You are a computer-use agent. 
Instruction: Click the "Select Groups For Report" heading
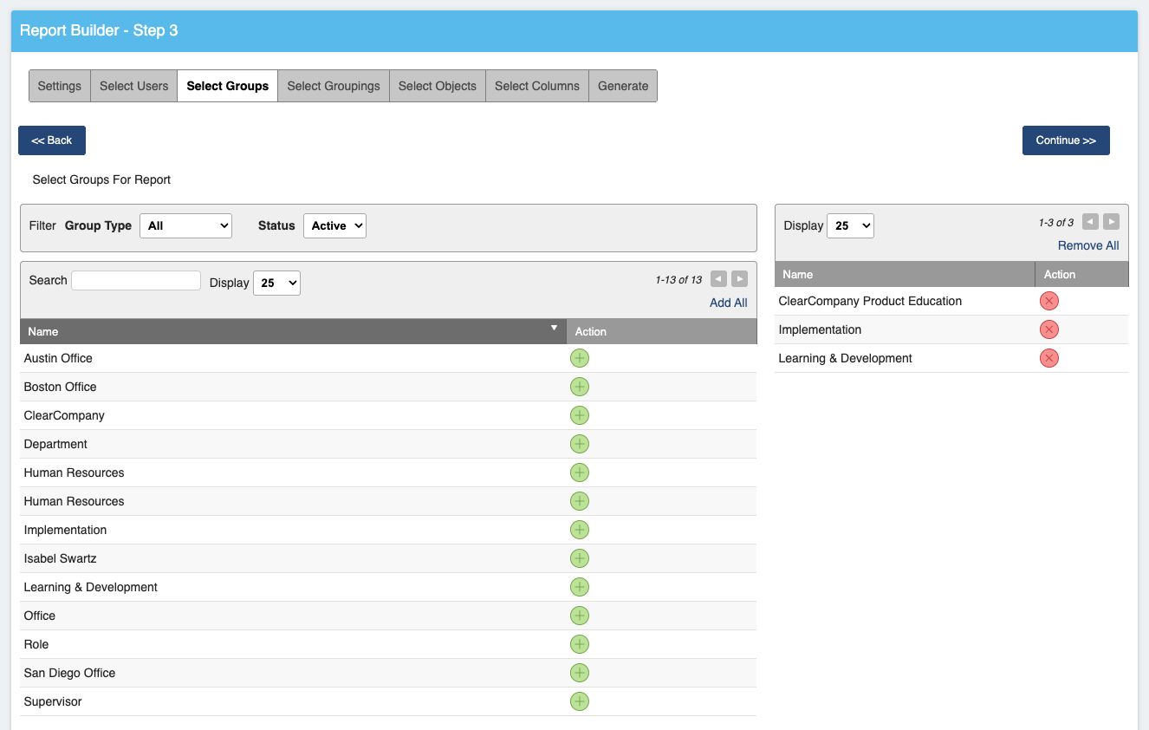[x=101, y=179]
